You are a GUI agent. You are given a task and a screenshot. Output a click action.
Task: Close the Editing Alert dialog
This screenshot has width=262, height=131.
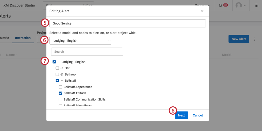202,11
